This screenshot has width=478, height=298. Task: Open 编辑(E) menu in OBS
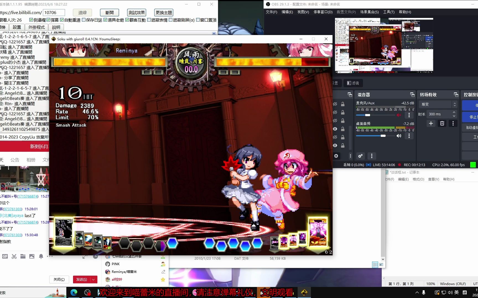coord(287,12)
